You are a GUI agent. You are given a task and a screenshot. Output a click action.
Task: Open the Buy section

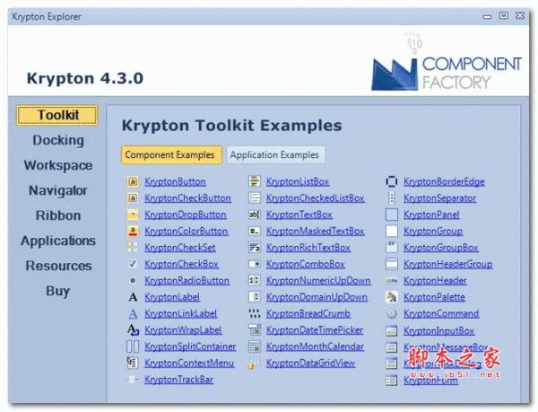[x=58, y=291]
